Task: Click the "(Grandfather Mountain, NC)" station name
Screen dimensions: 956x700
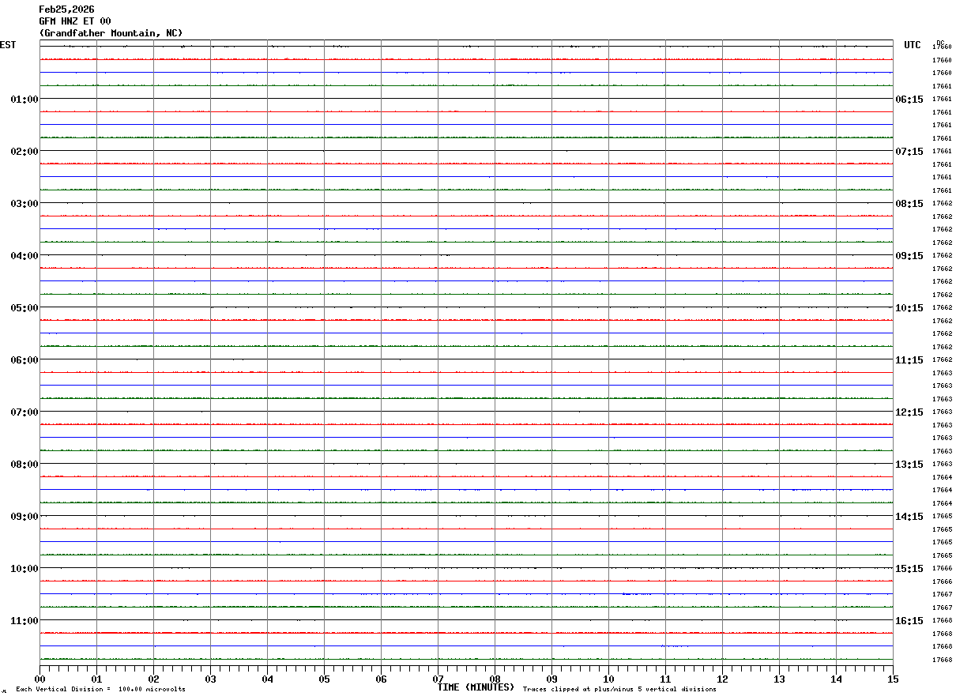Action: coord(111,33)
